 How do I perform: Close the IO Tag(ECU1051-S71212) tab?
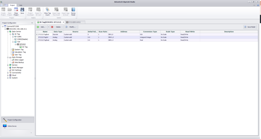(x=63, y=22)
